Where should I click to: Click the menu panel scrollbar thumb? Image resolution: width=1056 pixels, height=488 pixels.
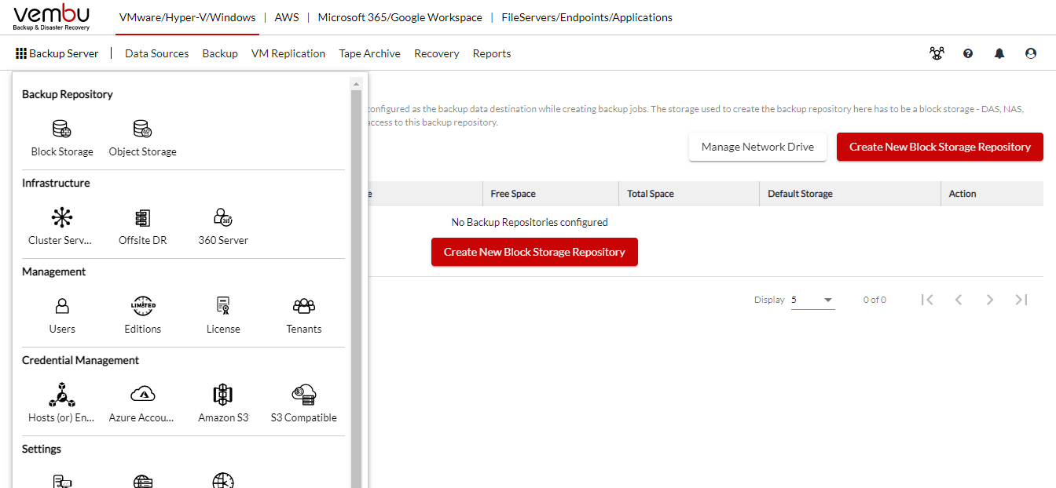356,288
